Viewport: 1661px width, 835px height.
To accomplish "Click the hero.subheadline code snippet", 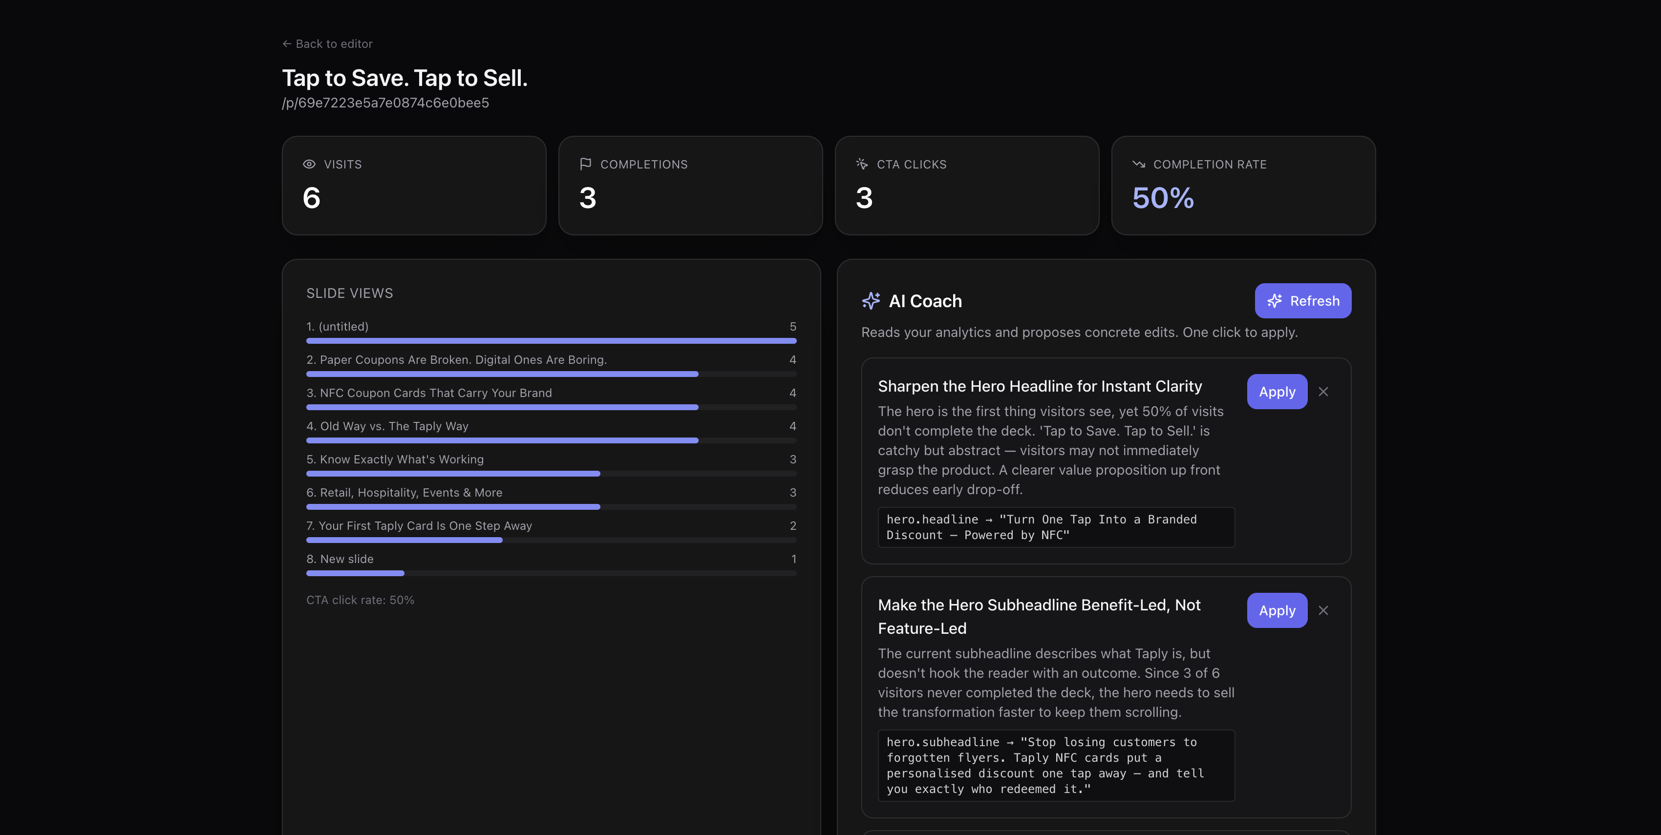I will pyautogui.click(x=1056, y=766).
